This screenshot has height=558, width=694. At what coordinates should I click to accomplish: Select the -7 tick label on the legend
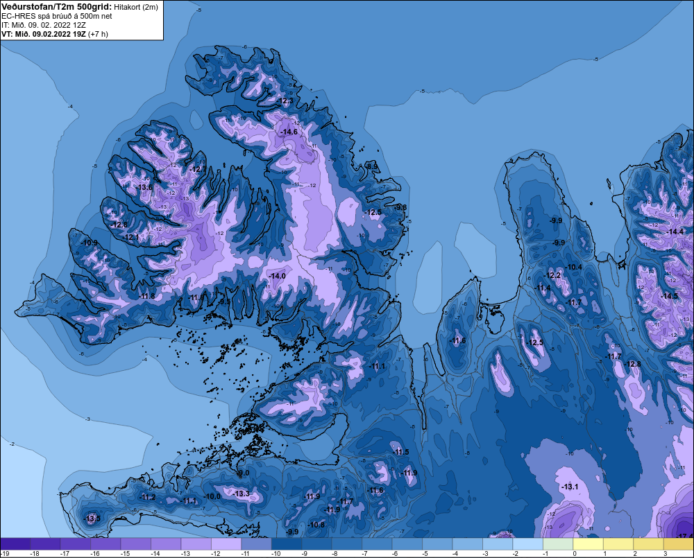click(x=365, y=554)
